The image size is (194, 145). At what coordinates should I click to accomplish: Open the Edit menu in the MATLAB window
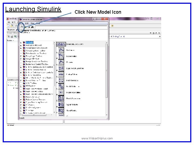pyautogui.click(x=13, y=22)
